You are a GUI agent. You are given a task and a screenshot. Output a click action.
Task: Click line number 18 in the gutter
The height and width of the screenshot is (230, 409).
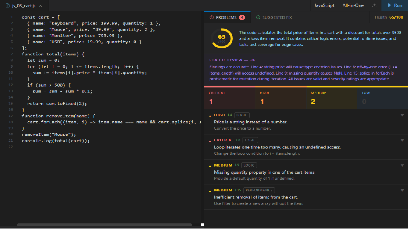click(x=11, y=122)
